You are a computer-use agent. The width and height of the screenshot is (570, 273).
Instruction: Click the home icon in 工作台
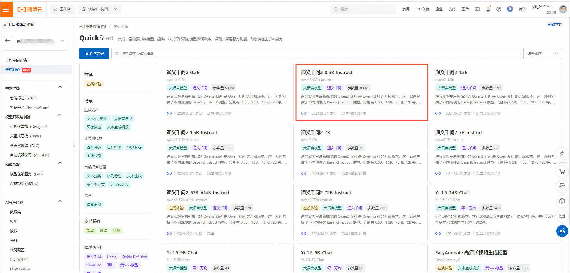click(x=56, y=9)
